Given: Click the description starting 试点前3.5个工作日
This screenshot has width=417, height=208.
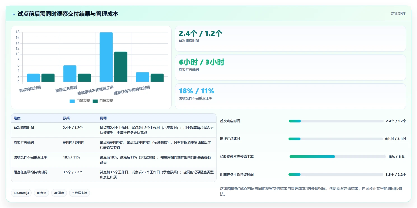Looking at the screenshot, I should coord(157,175).
